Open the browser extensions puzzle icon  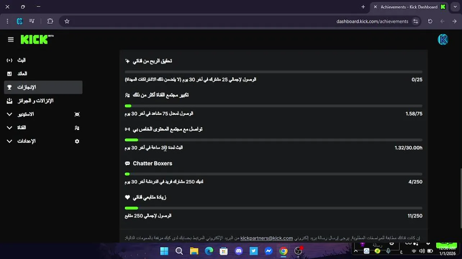[x=50, y=21]
